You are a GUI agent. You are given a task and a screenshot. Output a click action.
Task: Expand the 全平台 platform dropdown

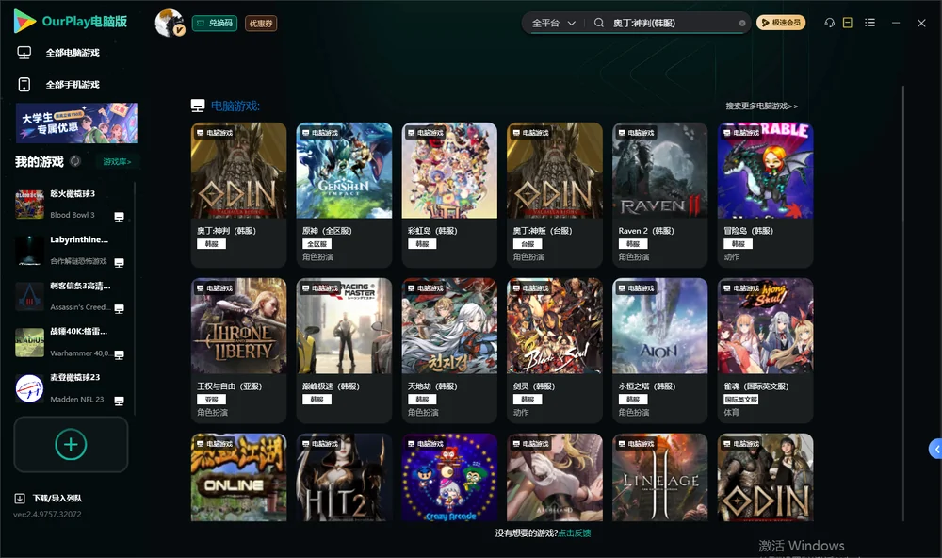(553, 23)
